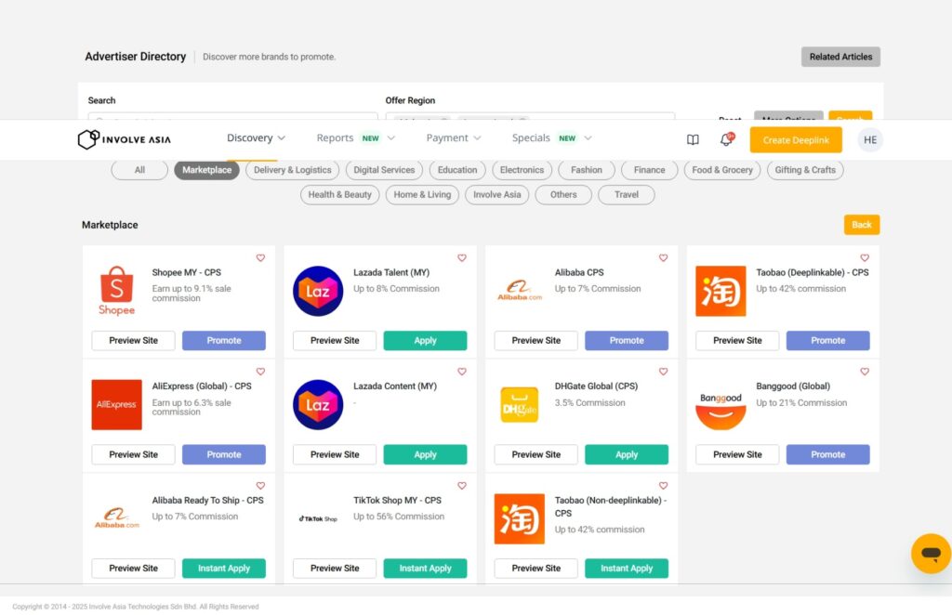Screen dimensions: 952x615
Task: Select the Health & Beauty category
Action: click(x=339, y=194)
